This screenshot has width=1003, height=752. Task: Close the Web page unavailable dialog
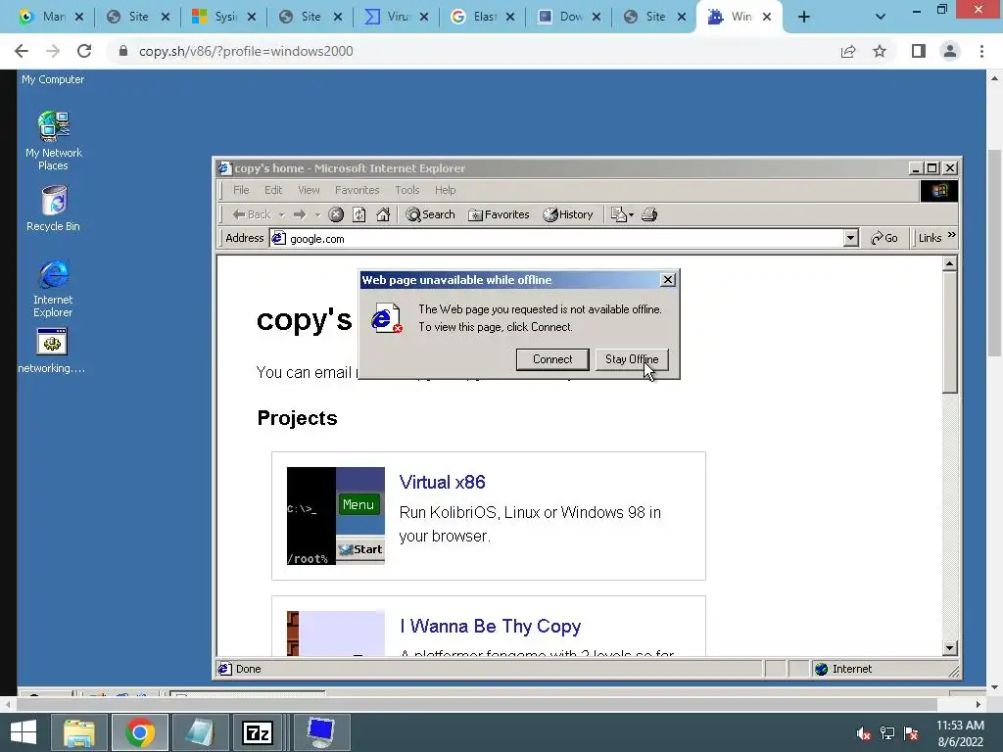click(x=667, y=279)
